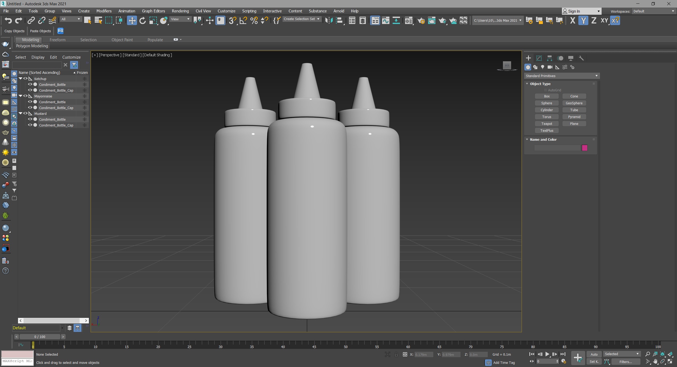Collapse the Name and Color rollout
677x367 pixels.
tap(527, 139)
